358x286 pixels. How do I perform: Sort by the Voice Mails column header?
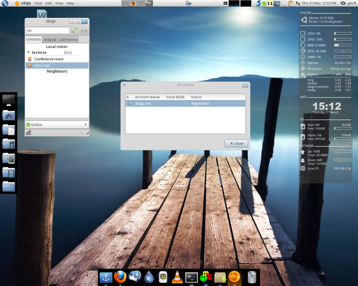pos(178,97)
